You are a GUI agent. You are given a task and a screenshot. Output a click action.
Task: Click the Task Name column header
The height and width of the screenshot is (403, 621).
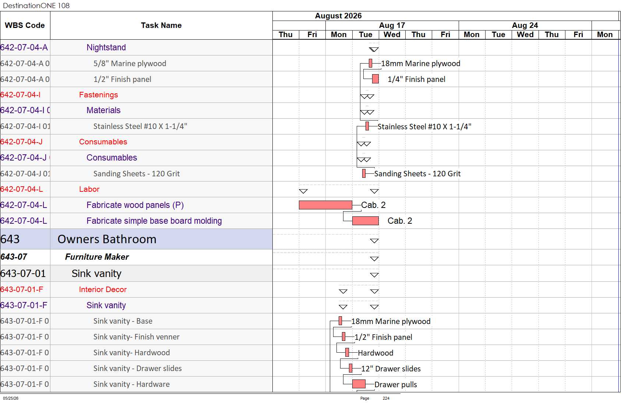(161, 25)
